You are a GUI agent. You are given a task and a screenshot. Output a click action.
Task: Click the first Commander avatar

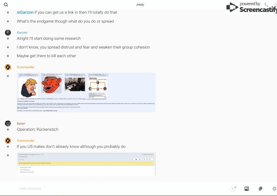[x=8, y=67]
